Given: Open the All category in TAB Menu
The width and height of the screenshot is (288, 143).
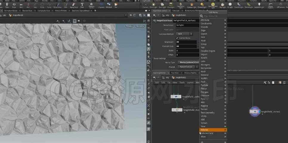Looking at the screenshot, I should click(x=213, y=142).
